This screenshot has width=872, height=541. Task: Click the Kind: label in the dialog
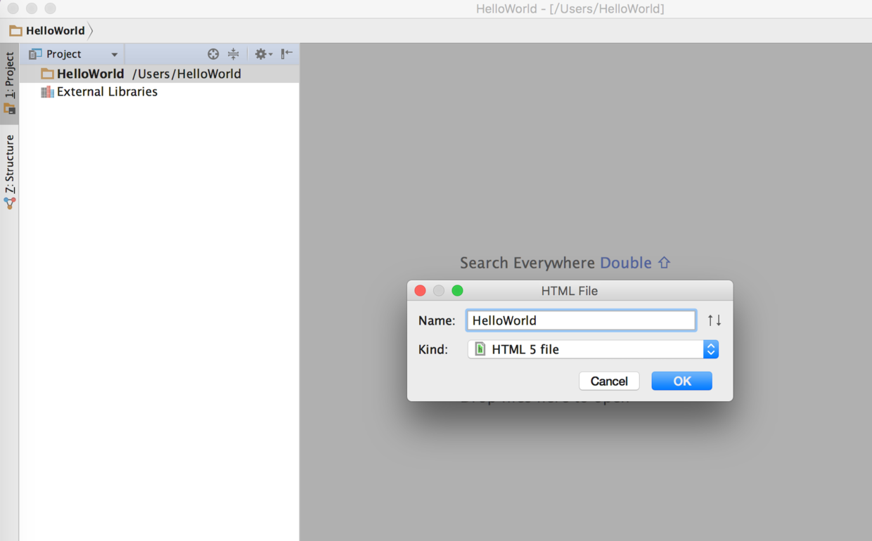pos(433,349)
